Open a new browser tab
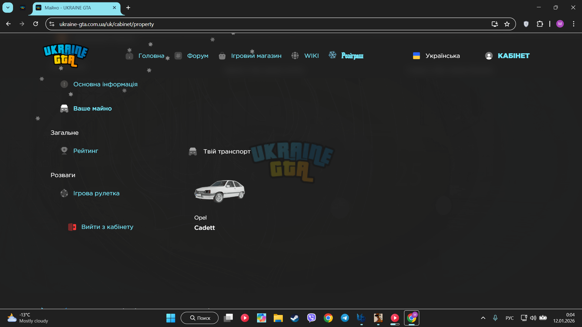Image resolution: width=582 pixels, height=327 pixels. coord(128,8)
